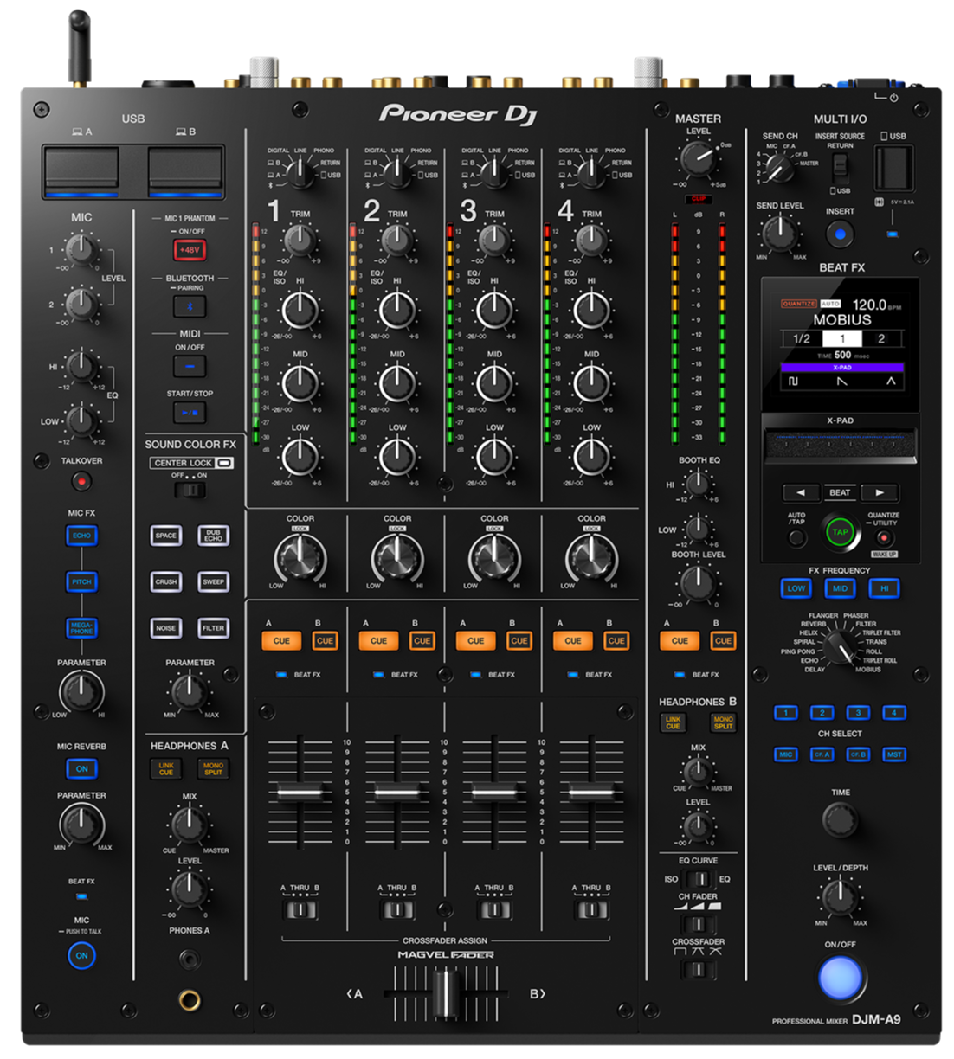Activate the DUB ECHO sound color FX
The height and width of the screenshot is (1059, 954).
[x=213, y=536]
